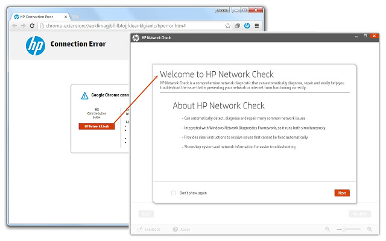
Task: Close the HP Network Check window
Action: 374,36
